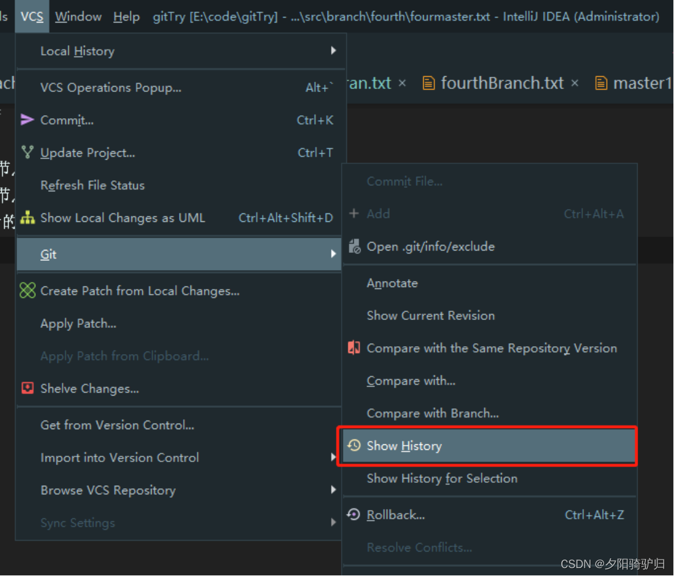Choose Update Project... menu item
This screenshot has height=576, width=674.
(181, 153)
